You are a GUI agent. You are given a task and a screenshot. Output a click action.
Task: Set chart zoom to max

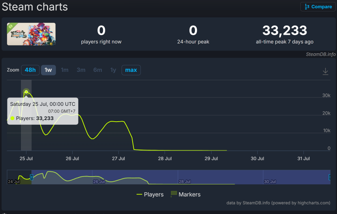[131, 70]
